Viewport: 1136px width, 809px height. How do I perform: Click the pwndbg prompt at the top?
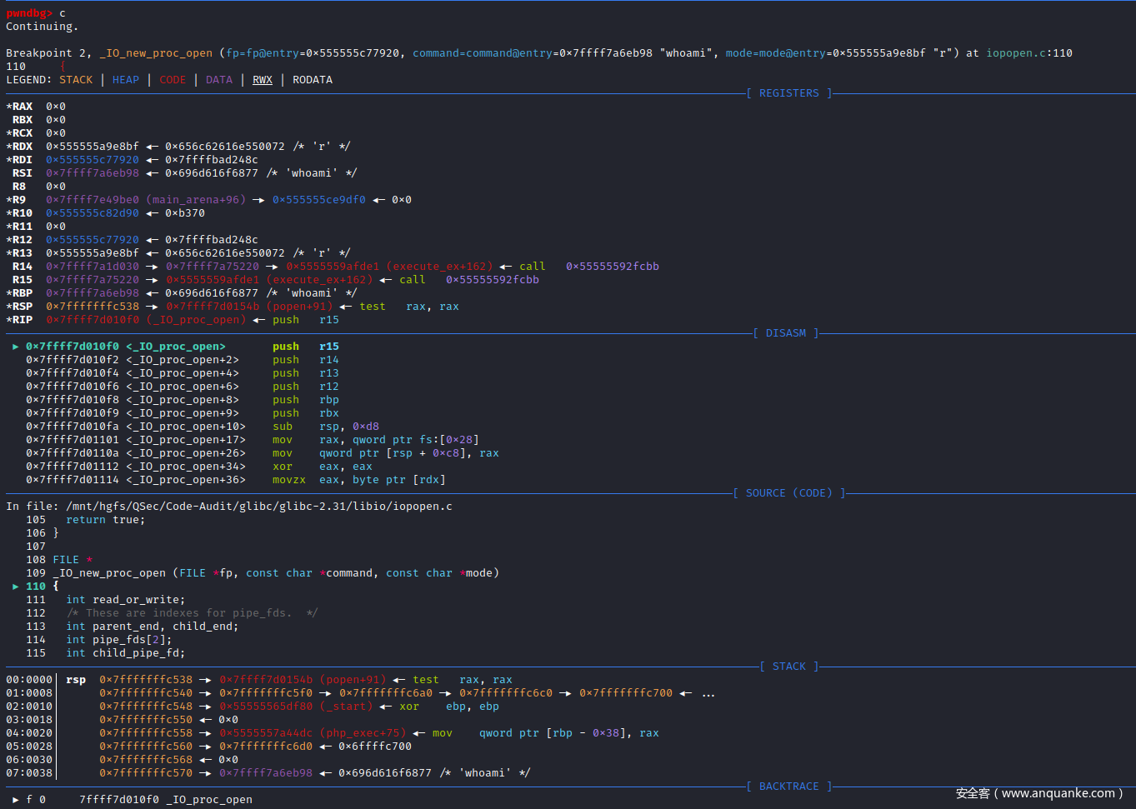[28, 13]
